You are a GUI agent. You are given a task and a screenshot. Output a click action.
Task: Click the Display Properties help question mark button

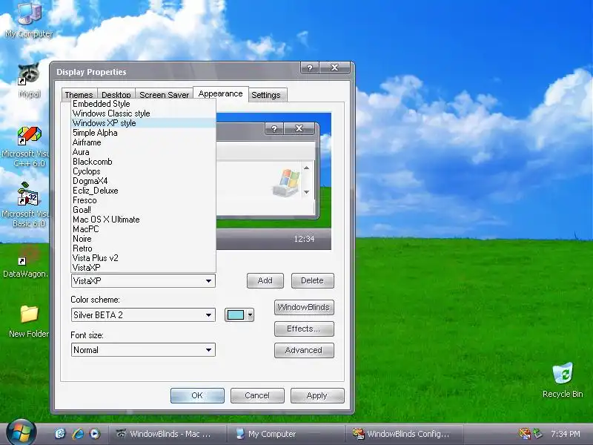pyautogui.click(x=310, y=67)
